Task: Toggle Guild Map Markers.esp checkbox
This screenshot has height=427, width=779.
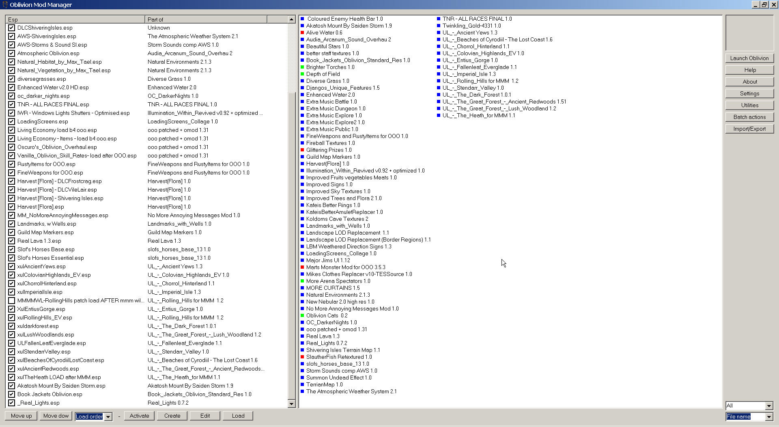Action: click(11, 232)
